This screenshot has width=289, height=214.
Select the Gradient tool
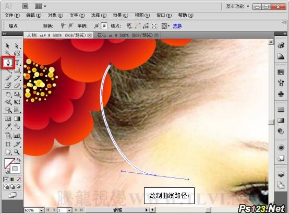(x=17, y=118)
